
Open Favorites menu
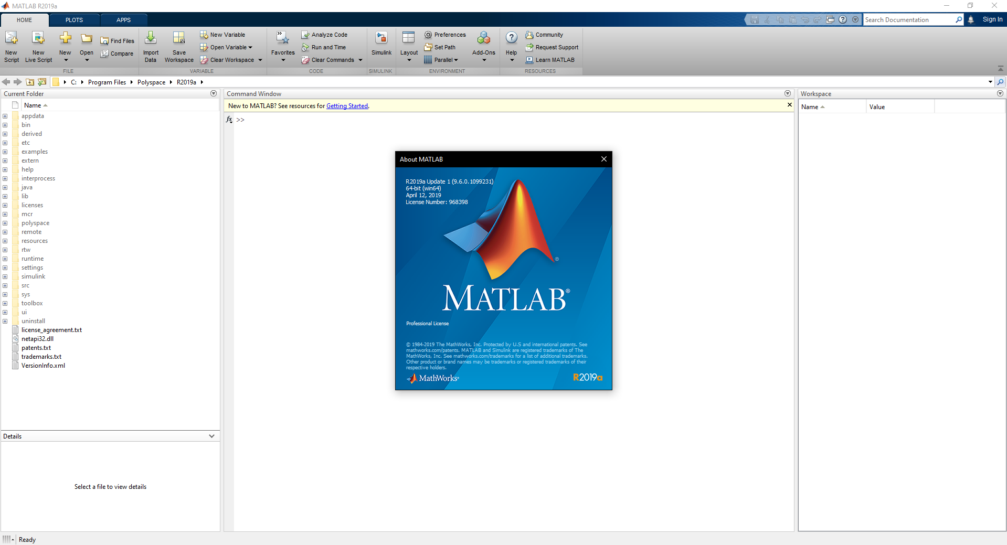[x=283, y=46]
